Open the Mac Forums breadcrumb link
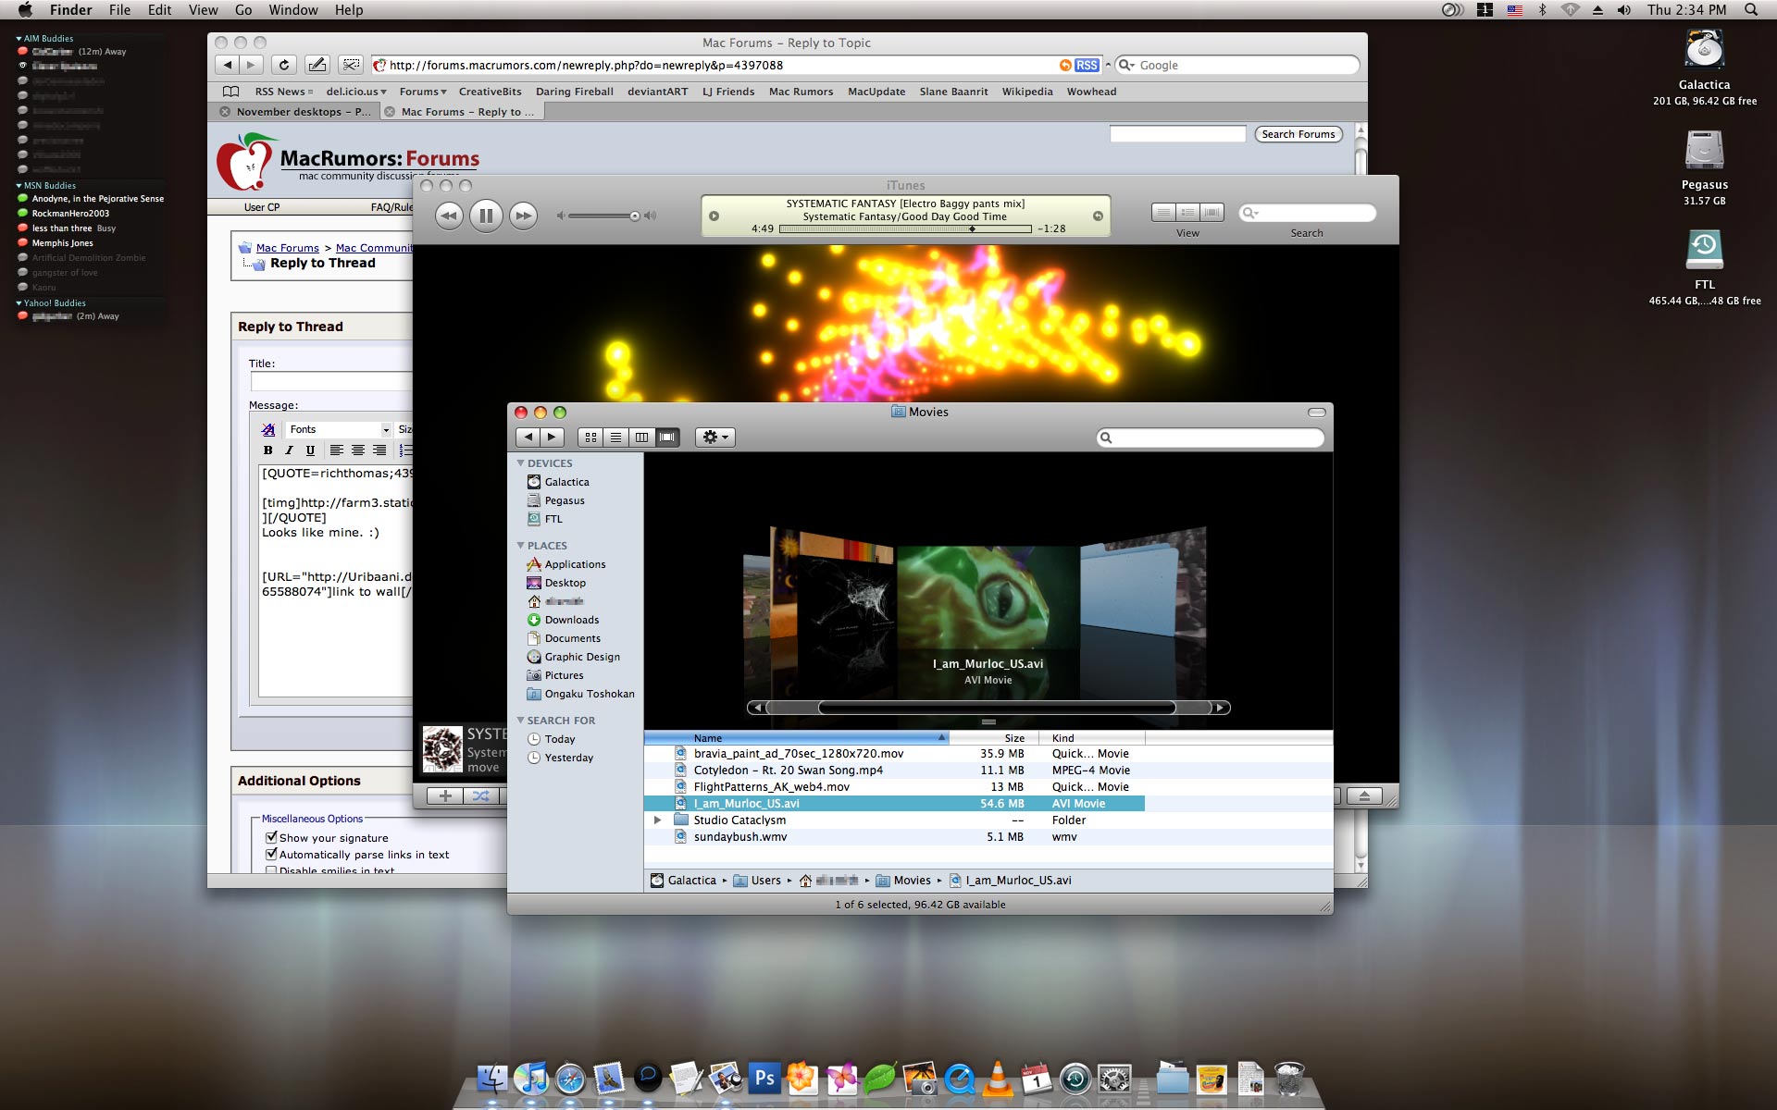 tap(287, 248)
